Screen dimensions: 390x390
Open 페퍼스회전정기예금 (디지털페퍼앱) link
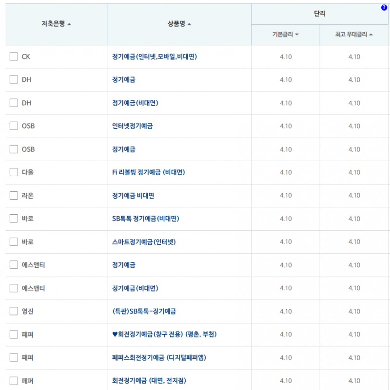pyautogui.click(x=159, y=358)
